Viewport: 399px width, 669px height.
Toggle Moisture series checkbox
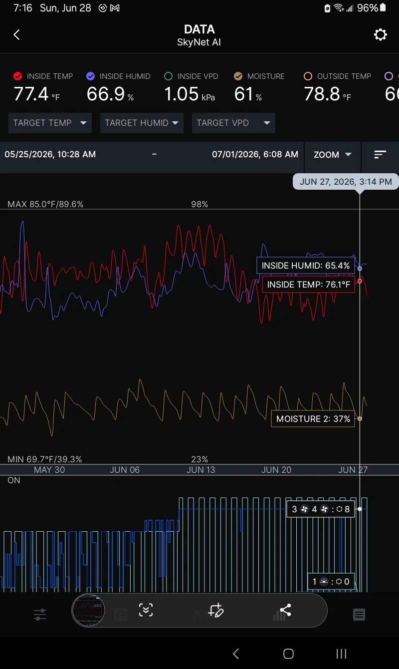click(238, 76)
